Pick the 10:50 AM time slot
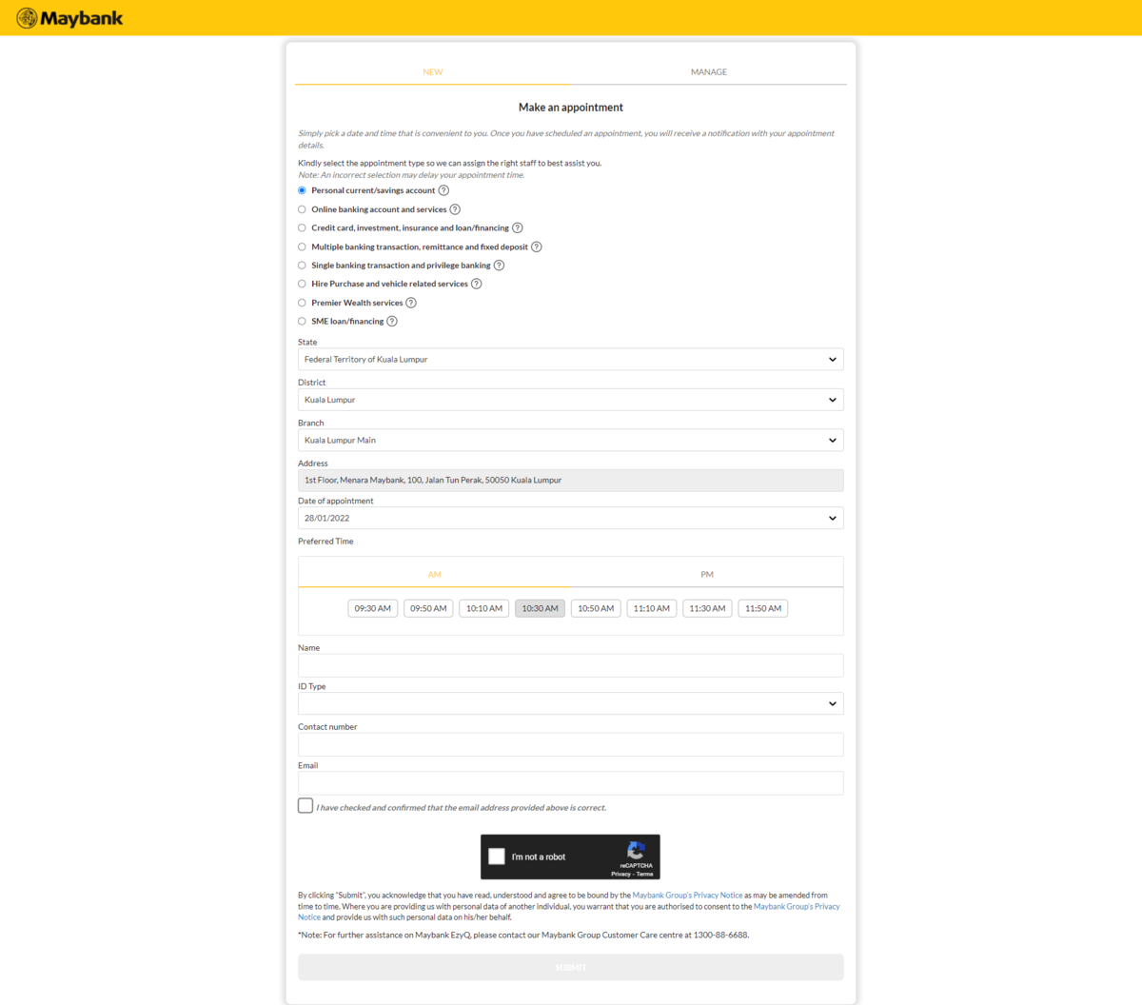Viewport: 1142px width, 1005px height. 596,608
